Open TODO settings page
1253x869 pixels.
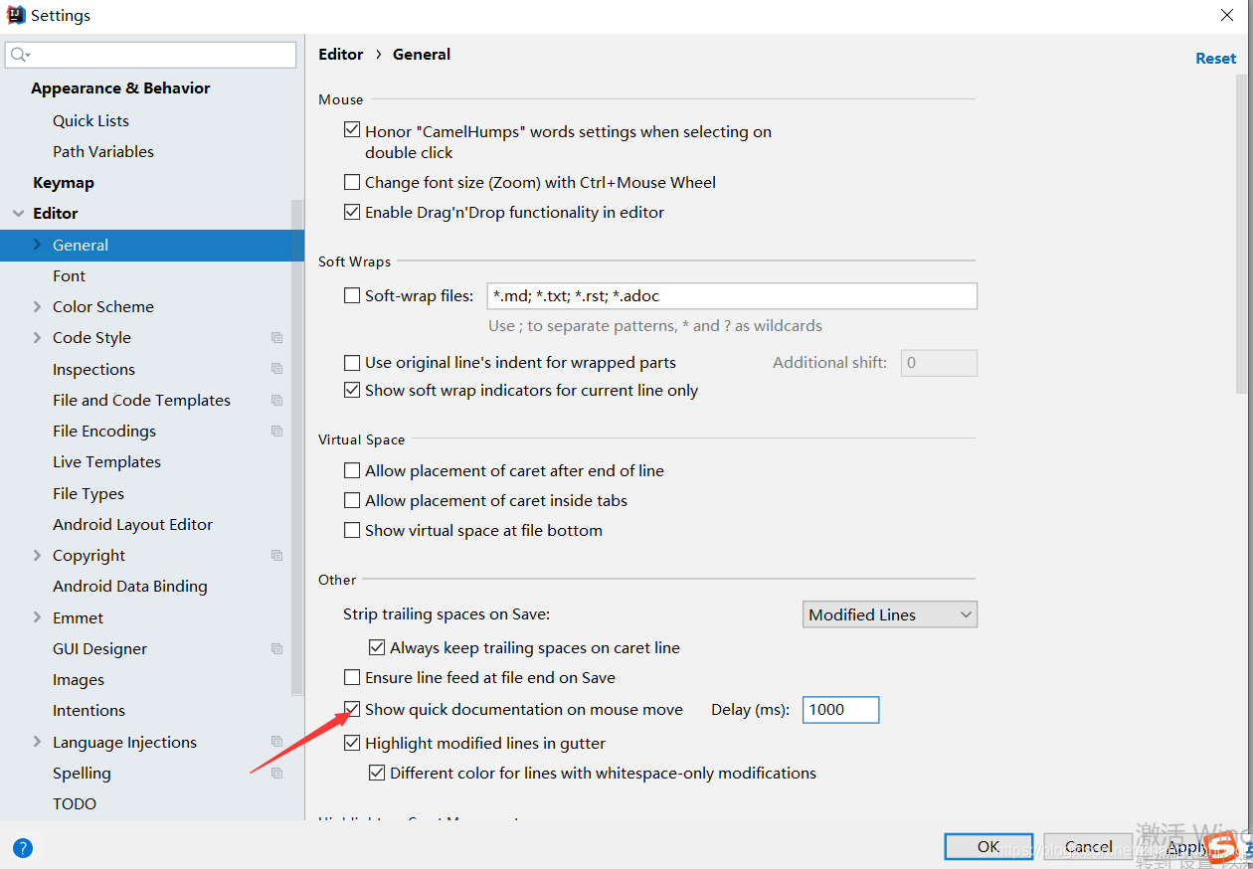75,803
